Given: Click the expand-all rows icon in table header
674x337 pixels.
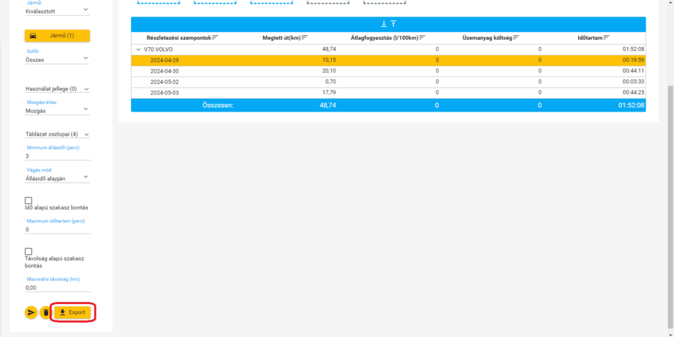Looking at the screenshot, I should (383, 24).
